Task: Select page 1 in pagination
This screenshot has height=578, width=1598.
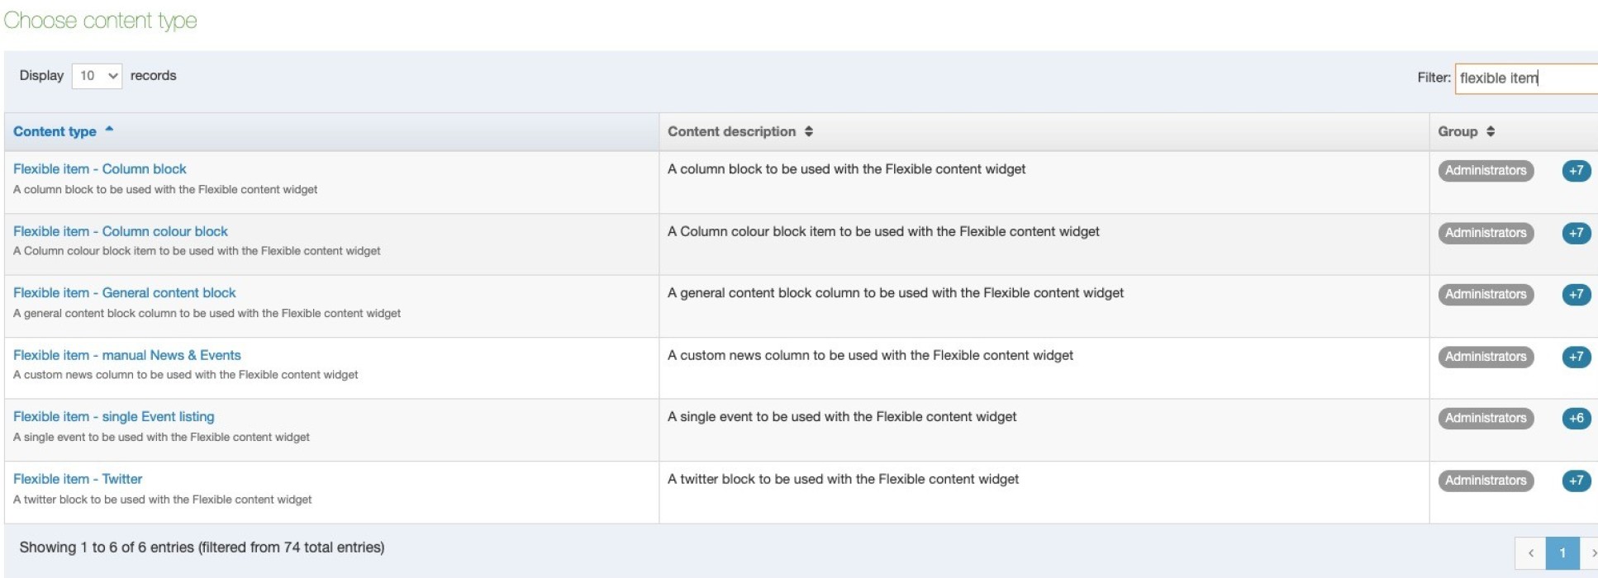Action: pos(1562,553)
